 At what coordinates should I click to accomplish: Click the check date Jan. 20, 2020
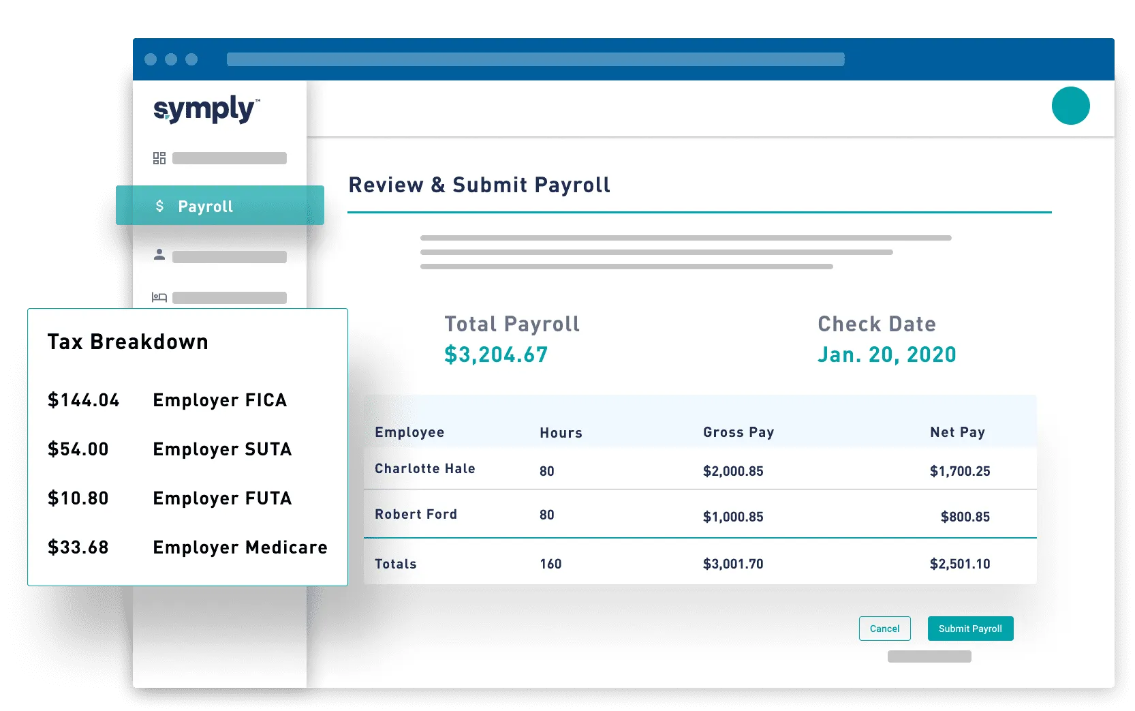pos(886,354)
